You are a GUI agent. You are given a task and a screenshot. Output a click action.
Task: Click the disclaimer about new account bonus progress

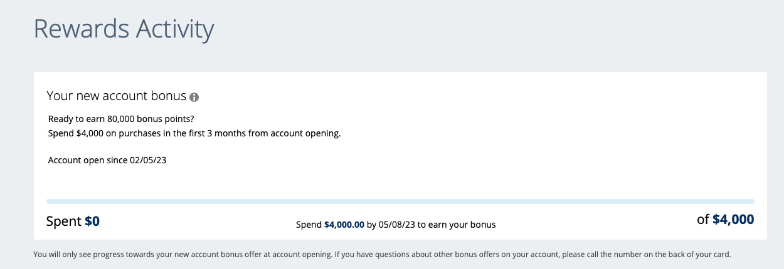coord(383,255)
